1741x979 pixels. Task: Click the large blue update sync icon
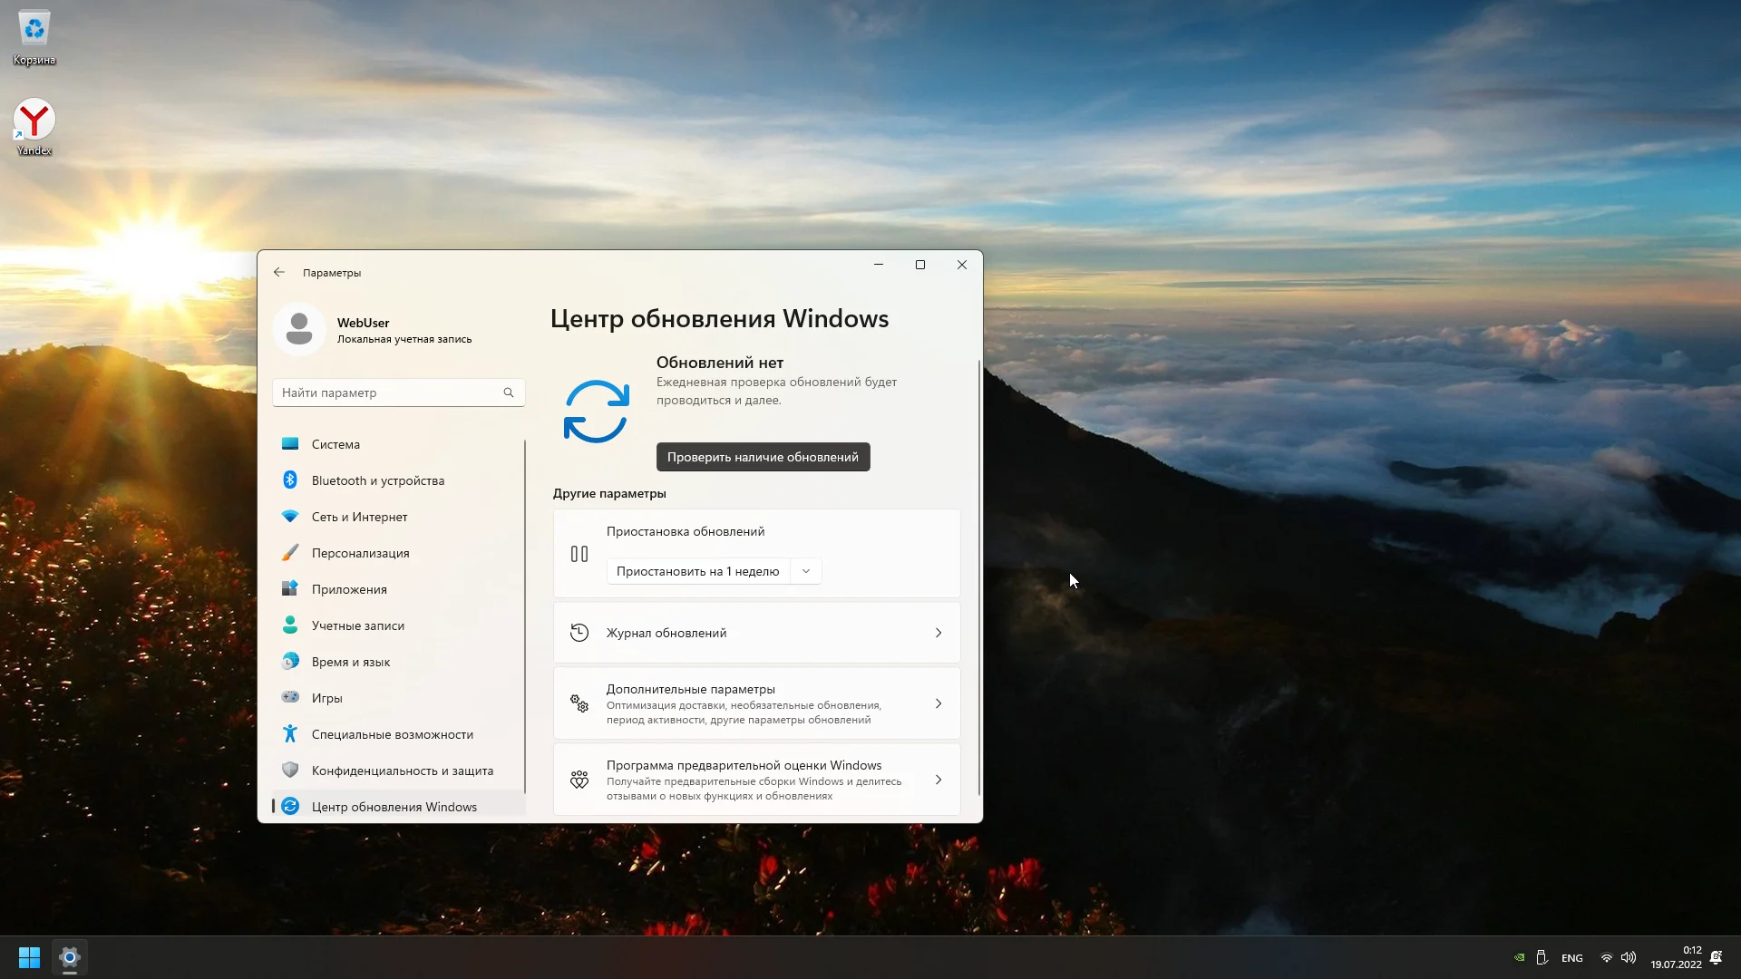596,412
